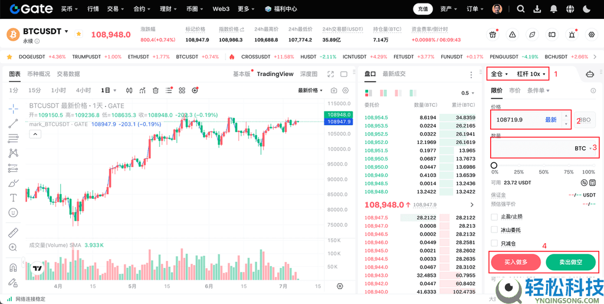Image resolution: width=604 pixels, height=304 pixels.
Task: Click the 卖出做空 button
Action: point(570,263)
